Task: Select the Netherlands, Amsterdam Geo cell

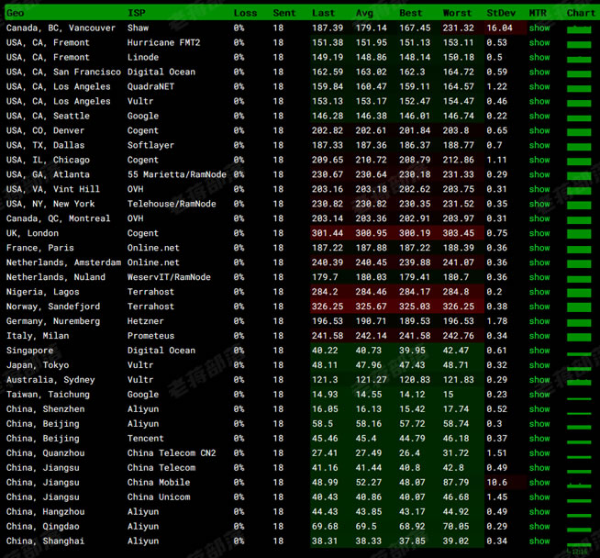Action: click(63, 262)
